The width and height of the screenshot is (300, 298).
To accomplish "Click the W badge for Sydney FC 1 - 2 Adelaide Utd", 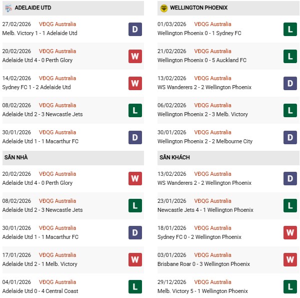I will [135, 83].
